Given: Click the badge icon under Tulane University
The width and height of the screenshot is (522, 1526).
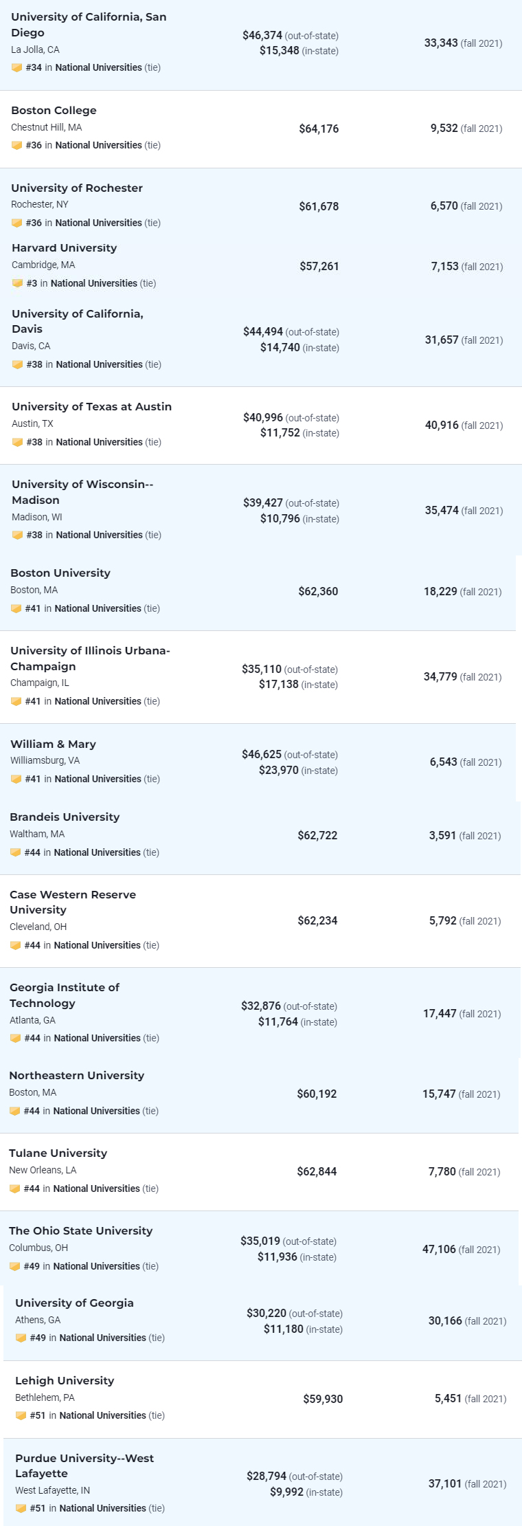Looking at the screenshot, I should (x=14, y=1188).
